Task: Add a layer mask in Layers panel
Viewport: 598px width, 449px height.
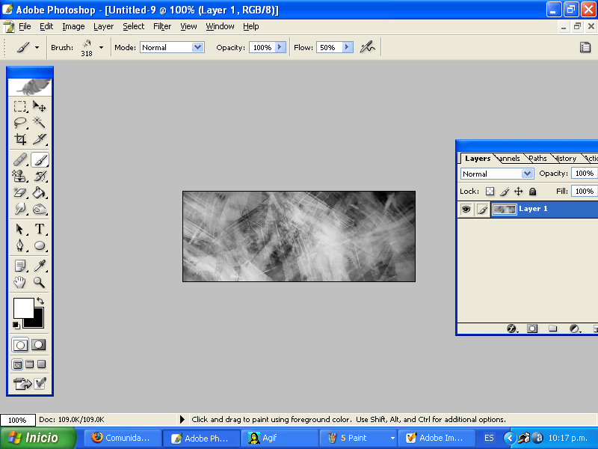Action: tap(532, 329)
